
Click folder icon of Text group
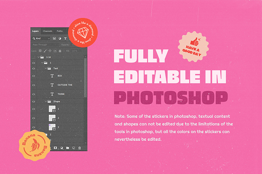tap(49, 68)
